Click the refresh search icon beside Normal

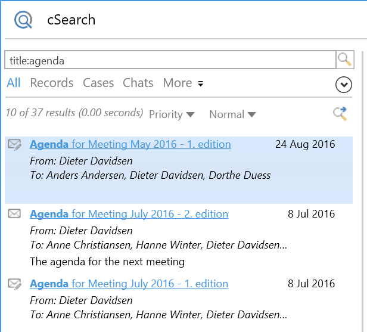click(x=340, y=114)
